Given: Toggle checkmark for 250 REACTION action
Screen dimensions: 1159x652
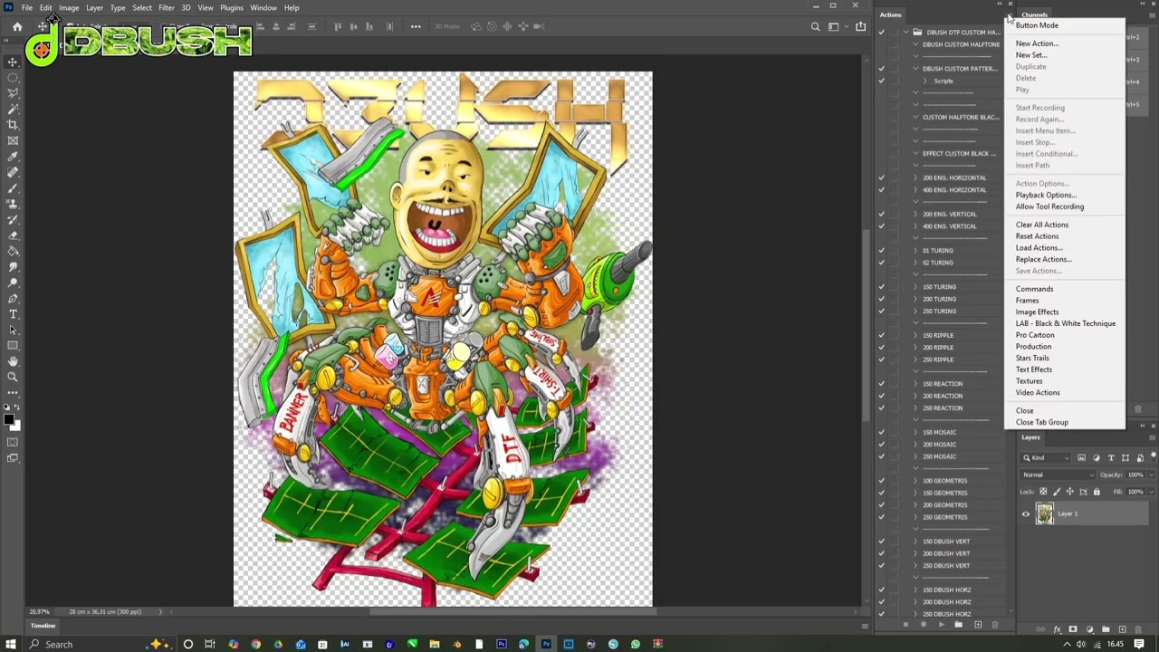Looking at the screenshot, I should (881, 407).
